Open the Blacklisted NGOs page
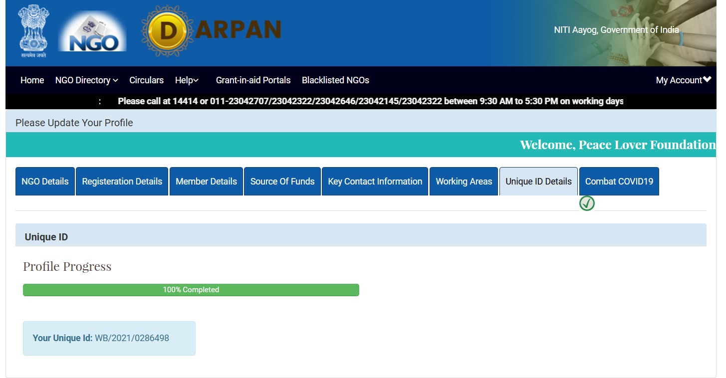Image resolution: width=726 pixels, height=378 pixels. click(335, 80)
